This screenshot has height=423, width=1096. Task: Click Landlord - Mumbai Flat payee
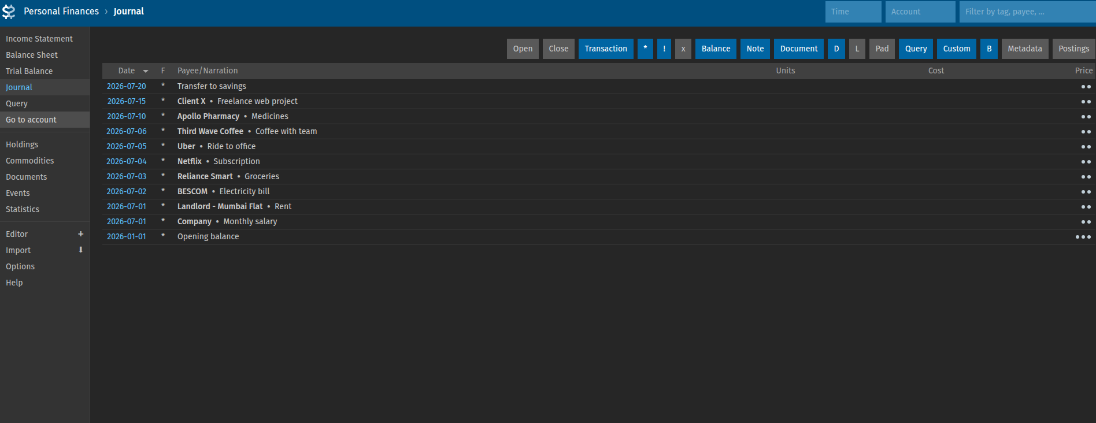click(220, 206)
